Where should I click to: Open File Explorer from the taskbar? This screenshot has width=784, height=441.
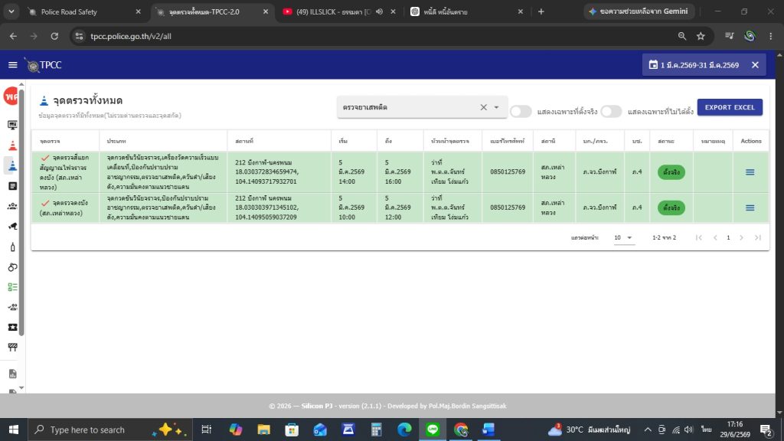(x=263, y=430)
